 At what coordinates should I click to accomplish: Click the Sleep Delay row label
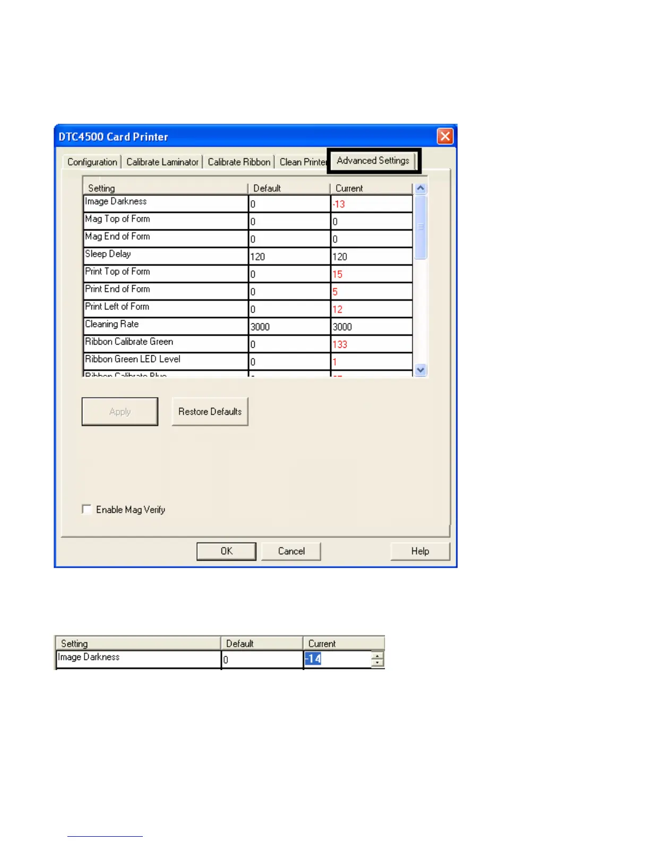coord(108,254)
